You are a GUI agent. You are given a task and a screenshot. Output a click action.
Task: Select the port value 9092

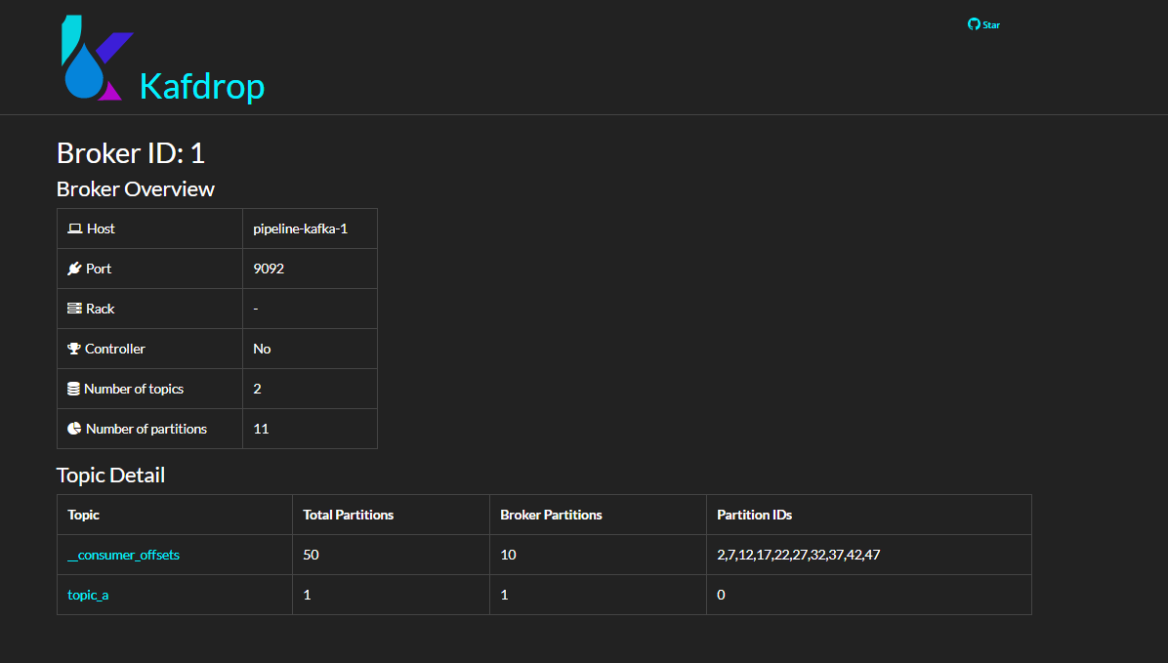[269, 269]
